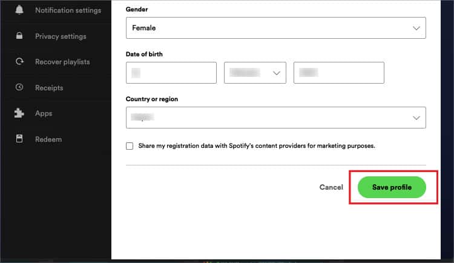Click the Receipts clock icon
Screen dimensions: 454x263
point(19,87)
